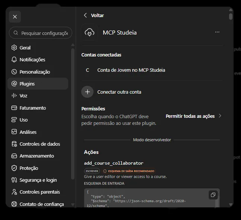This screenshot has width=241, height=220.
Task: Click the sidebar scroll up arrow
Action: pos(73,45)
